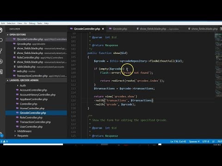Image resolution: width=222 pixels, height=166 pixels.
Task: Click the warnings triangle icon in status bar
Action: (4, 142)
